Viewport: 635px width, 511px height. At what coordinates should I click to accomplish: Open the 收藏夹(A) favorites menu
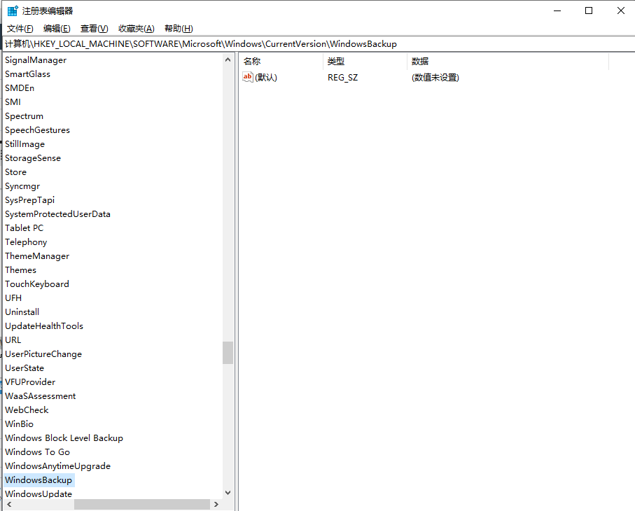(x=136, y=28)
